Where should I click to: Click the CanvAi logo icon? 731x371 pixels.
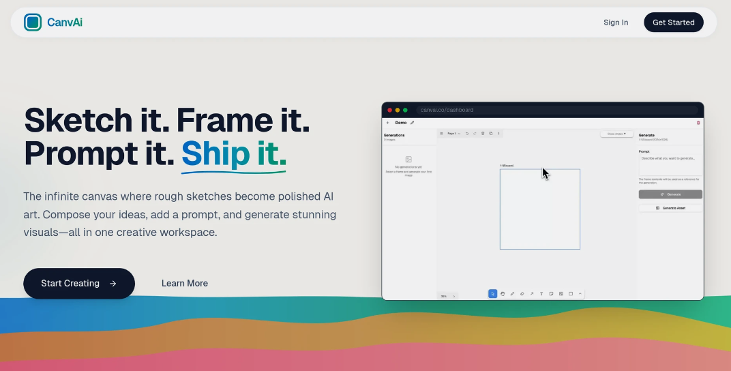33,23
